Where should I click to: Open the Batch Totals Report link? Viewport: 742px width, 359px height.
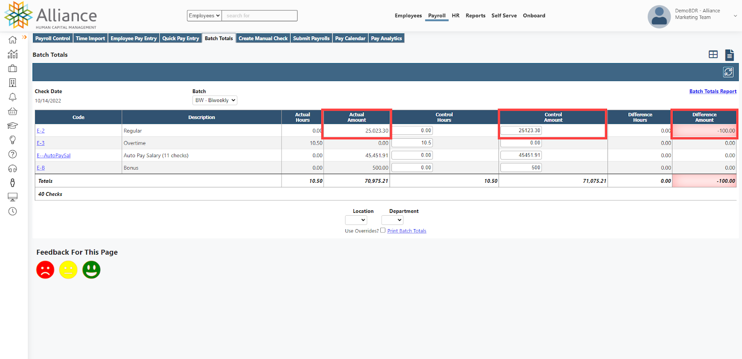coord(713,91)
